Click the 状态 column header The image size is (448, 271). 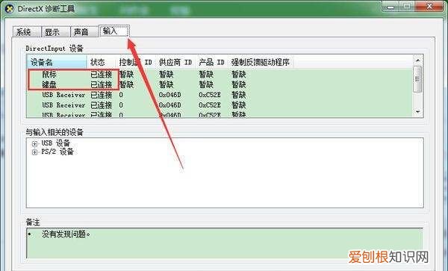pyautogui.click(x=102, y=62)
